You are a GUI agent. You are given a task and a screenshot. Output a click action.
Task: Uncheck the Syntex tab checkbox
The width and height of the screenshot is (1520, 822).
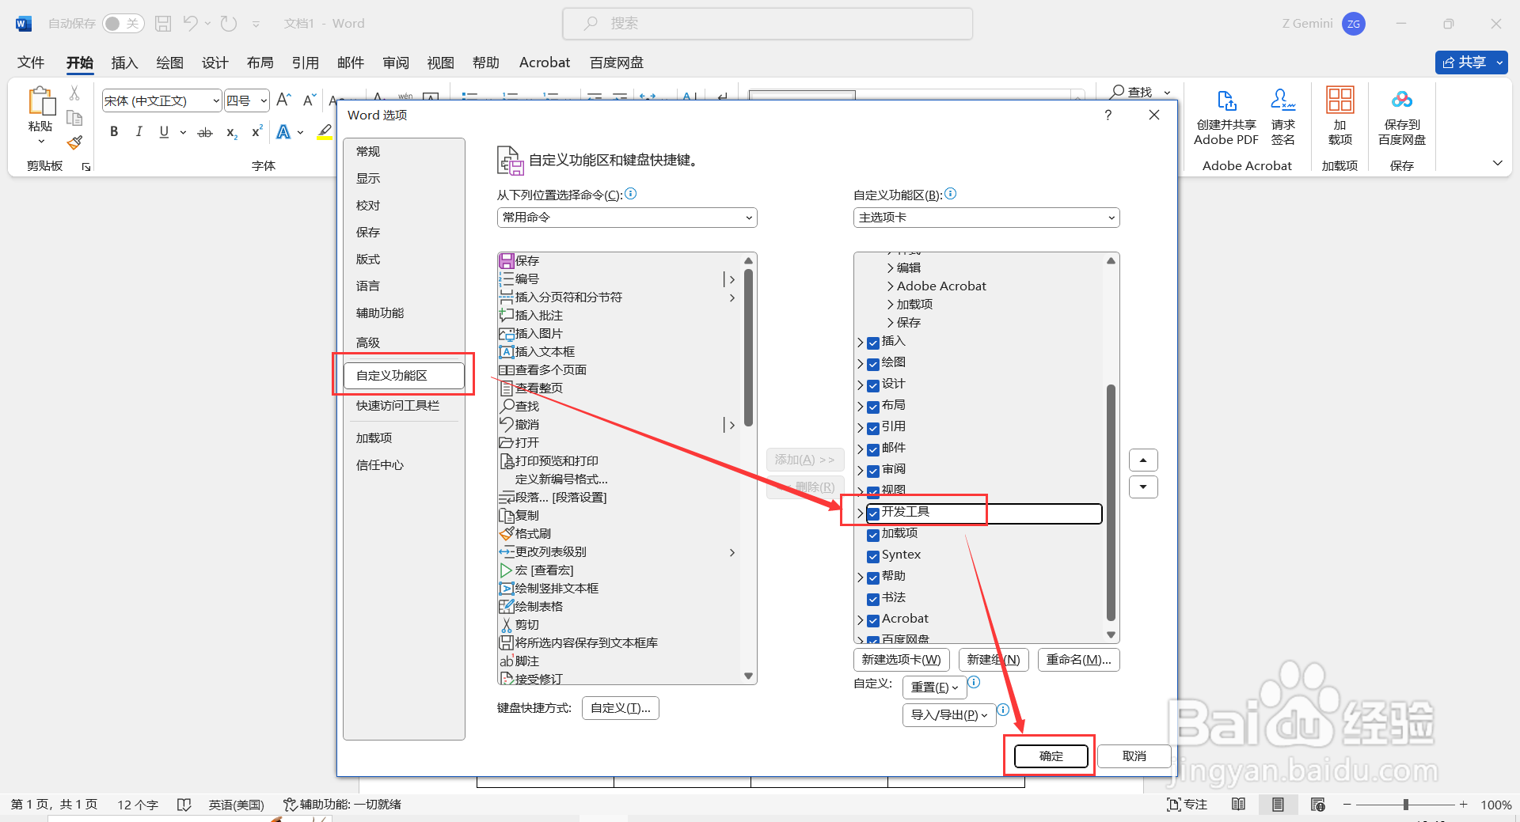coord(873,556)
